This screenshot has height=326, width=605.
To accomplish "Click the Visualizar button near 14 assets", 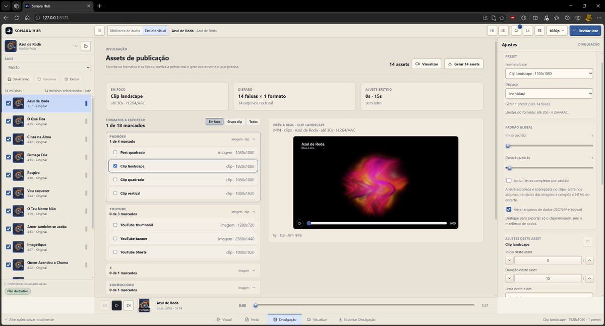I will point(427,64).
